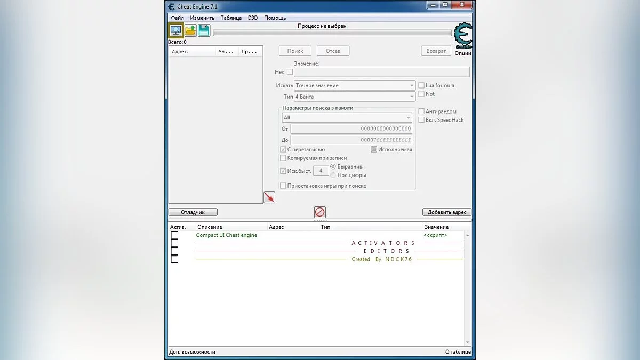The image size is (640, 360).
Task: Click the red cancel scan icon
Action: click(x=319, y=212)
